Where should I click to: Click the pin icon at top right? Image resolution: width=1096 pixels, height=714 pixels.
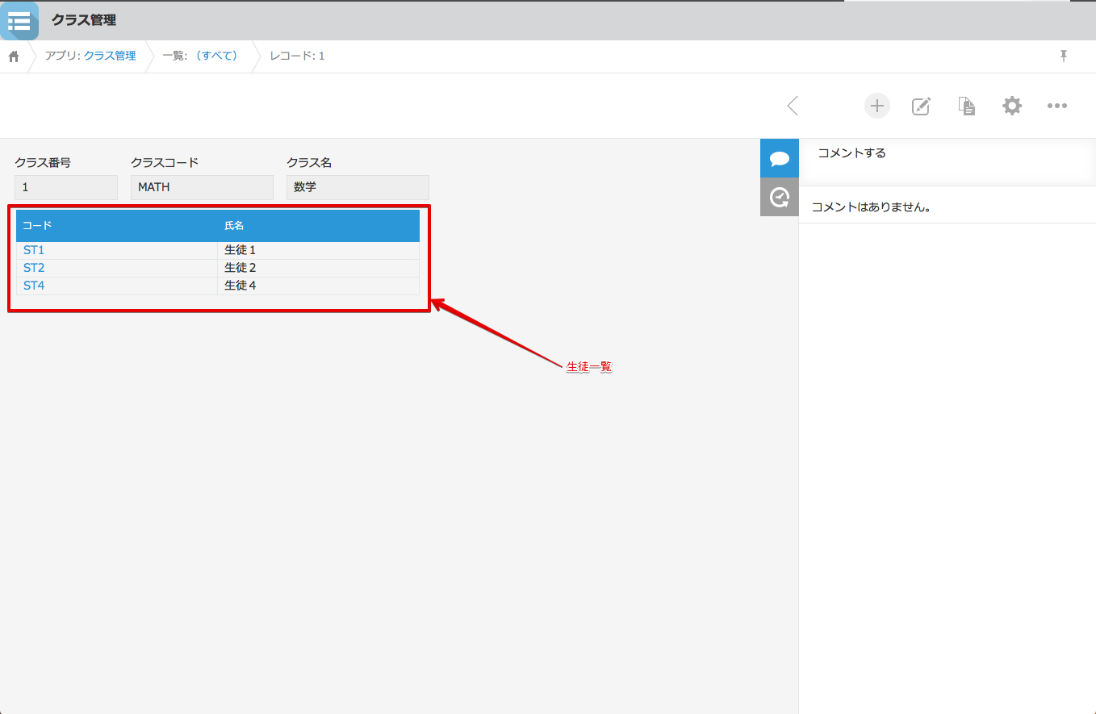[1063, 56]
